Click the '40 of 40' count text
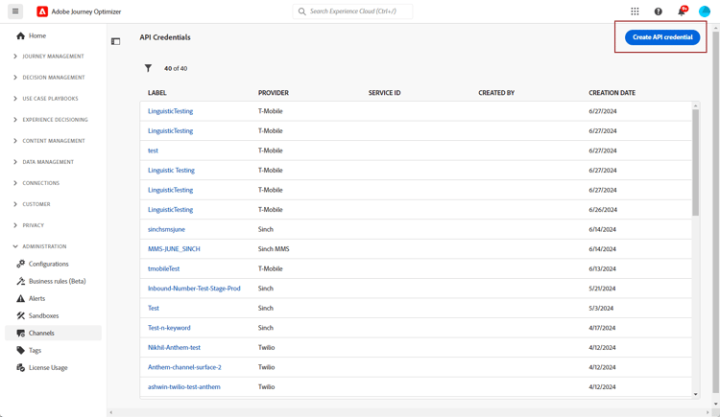The width and height of the screenshot is (720, 417). pyautogui.click(x=176, y=68)
